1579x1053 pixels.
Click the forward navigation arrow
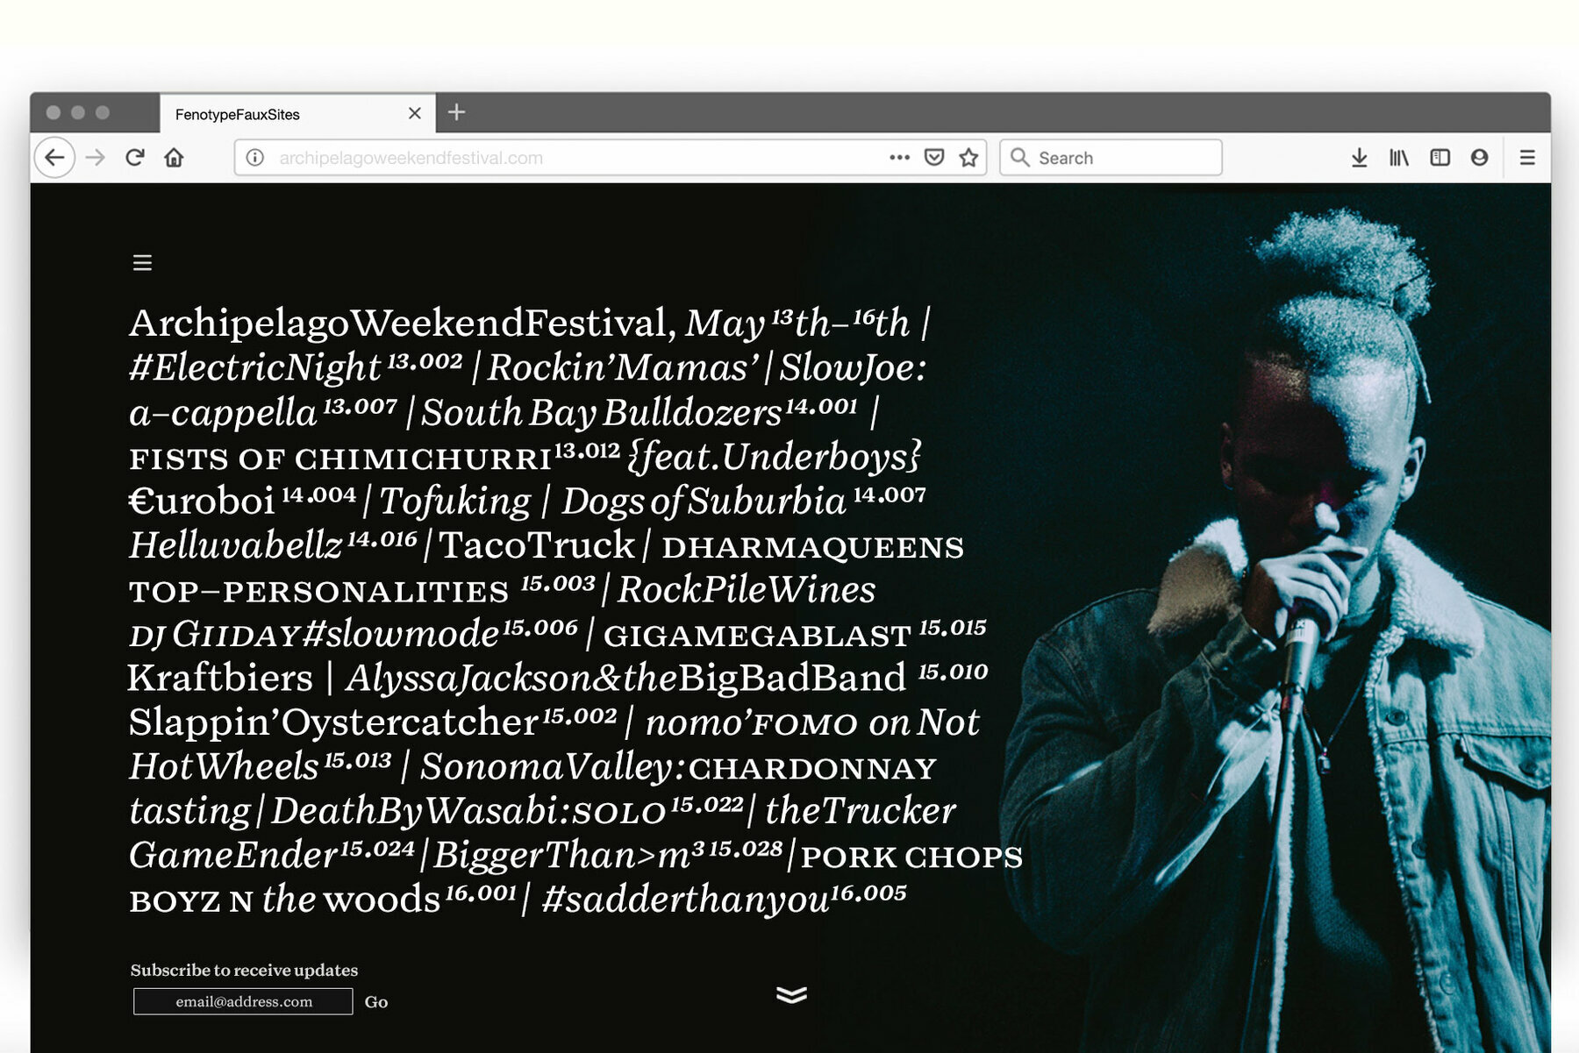click(x=96, y=158)
